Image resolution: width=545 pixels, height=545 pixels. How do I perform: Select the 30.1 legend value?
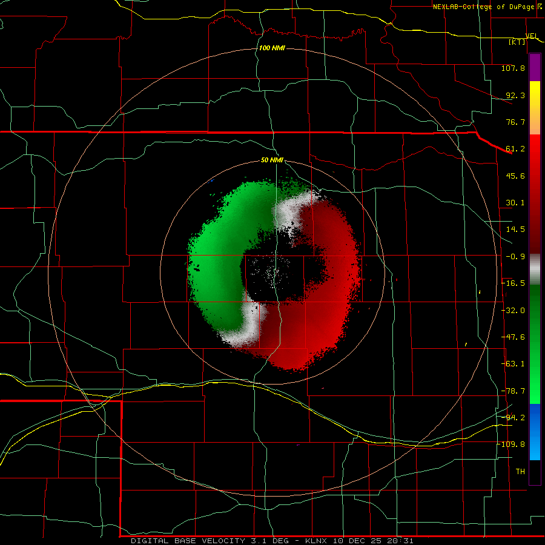coord(515,203)
